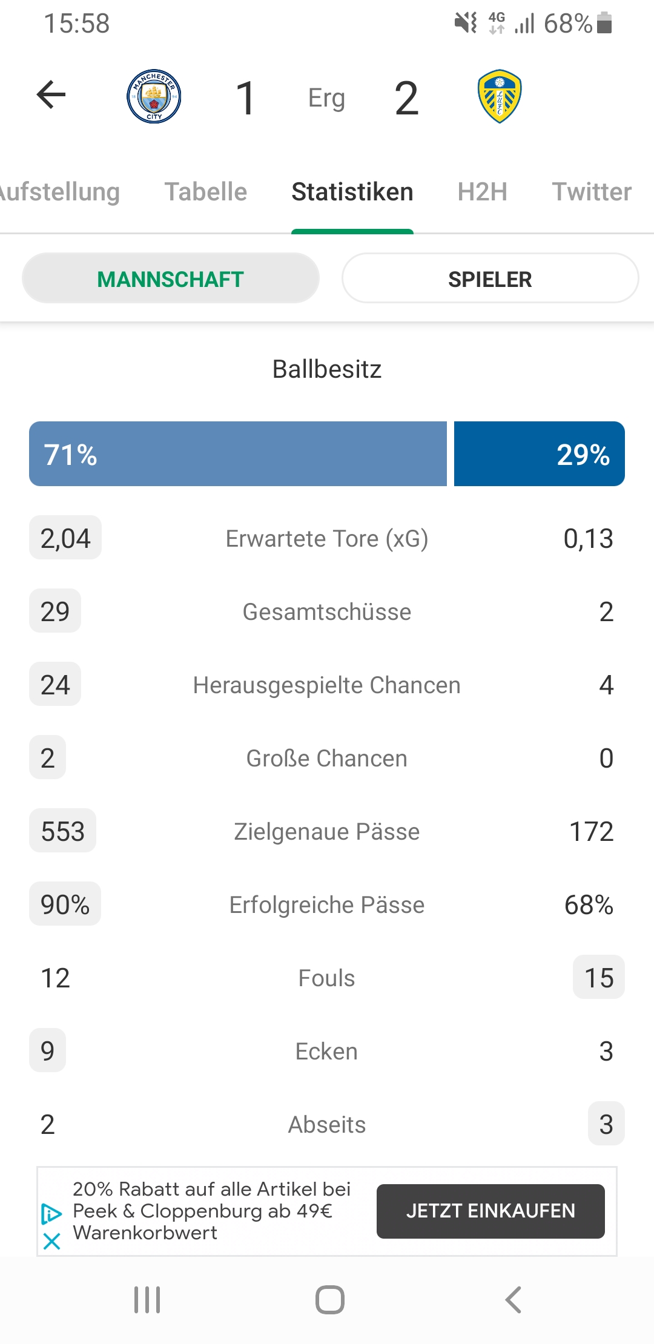
Task: Tap the ad info triangle icon
Action: click(51, 1214)
